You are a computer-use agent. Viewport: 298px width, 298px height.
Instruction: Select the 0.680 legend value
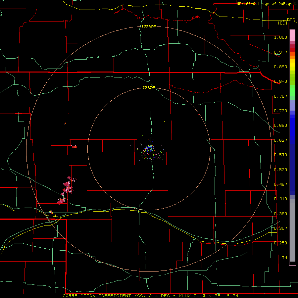tap(280, 125)
